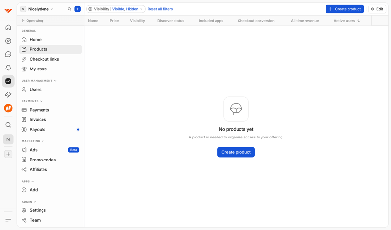This screenshot has width=391, height=230.
Task: Click Checkout conversion column header
Action: [x=256, y=21]
